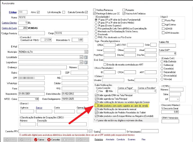Viewport: 193px width, 142px height.
Task: Toggle the Ativo checkbox
Action: click(38, 12)
